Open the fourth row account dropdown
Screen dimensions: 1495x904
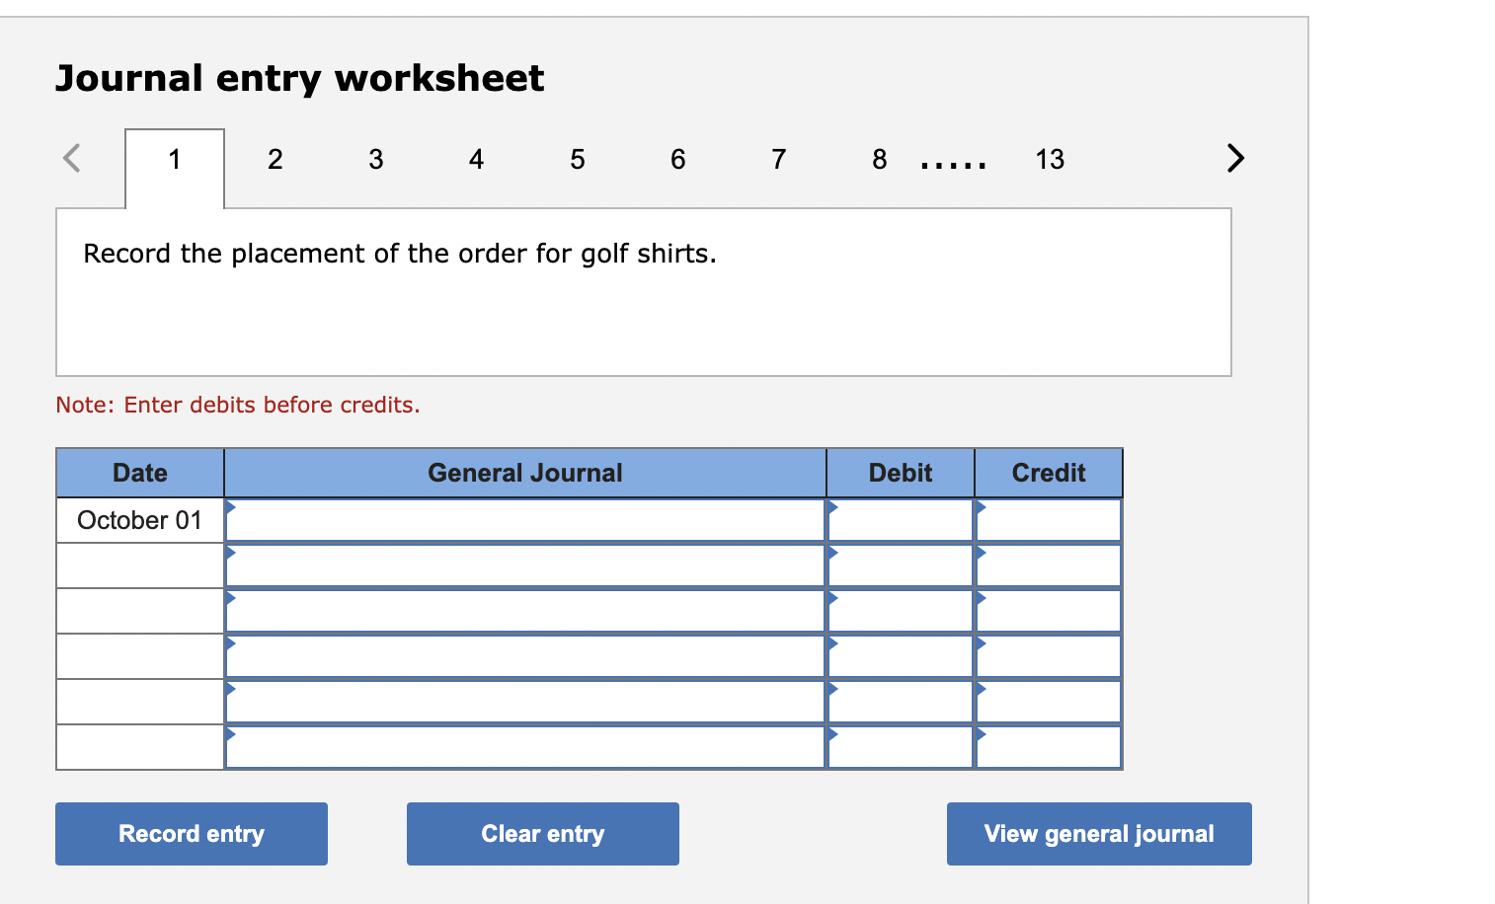click(232, 644)
